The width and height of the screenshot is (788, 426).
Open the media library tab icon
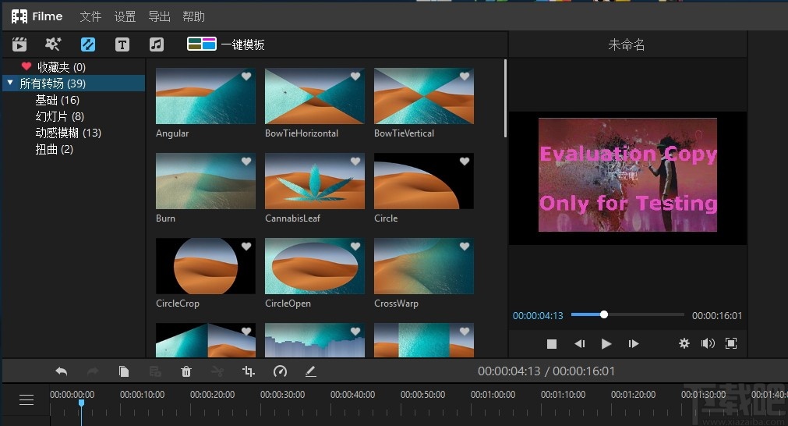[19, 44]
